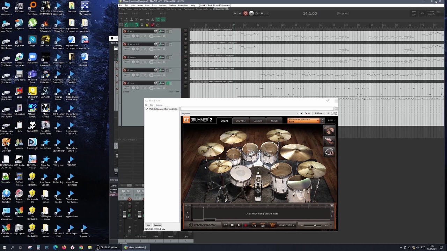
Task: Open Route settings for the Lars track
Action: (x=161, y=83)
